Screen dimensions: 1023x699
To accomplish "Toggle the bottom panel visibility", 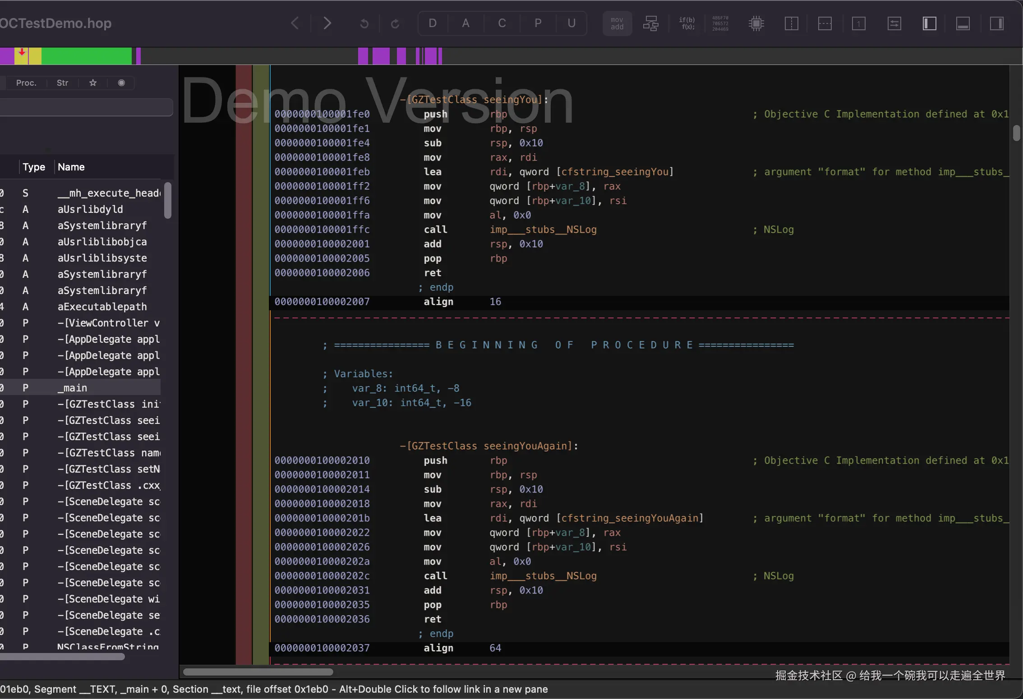I will point(963,23).
